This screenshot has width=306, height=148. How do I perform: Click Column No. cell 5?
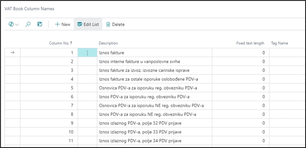tap(49, 88)
